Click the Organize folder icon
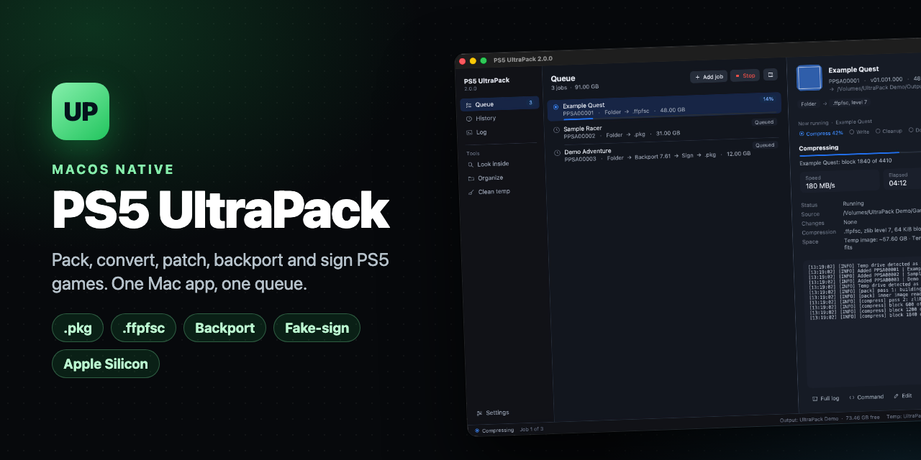 (x=471, y=178)
